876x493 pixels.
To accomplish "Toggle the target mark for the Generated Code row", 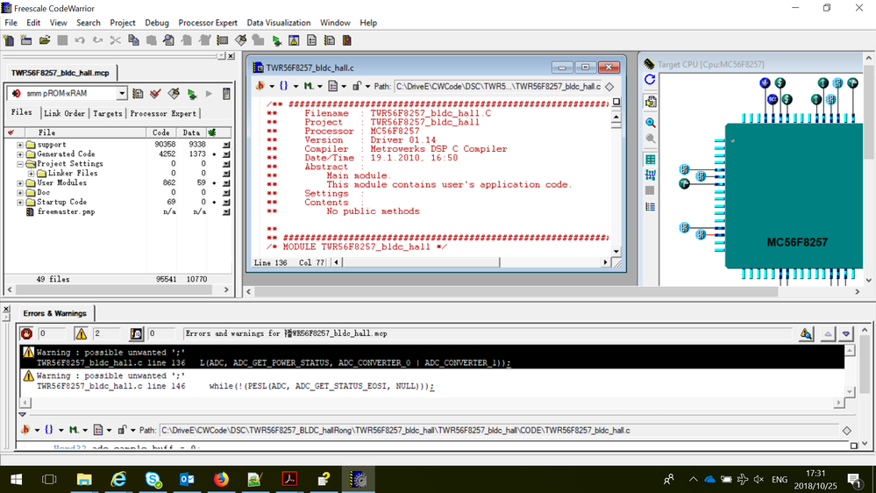I will point(214,154).
